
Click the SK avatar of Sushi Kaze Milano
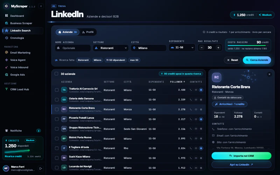(64, 158)
